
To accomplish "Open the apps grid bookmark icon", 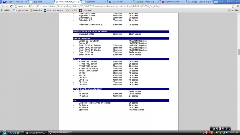I will [2, 10].
